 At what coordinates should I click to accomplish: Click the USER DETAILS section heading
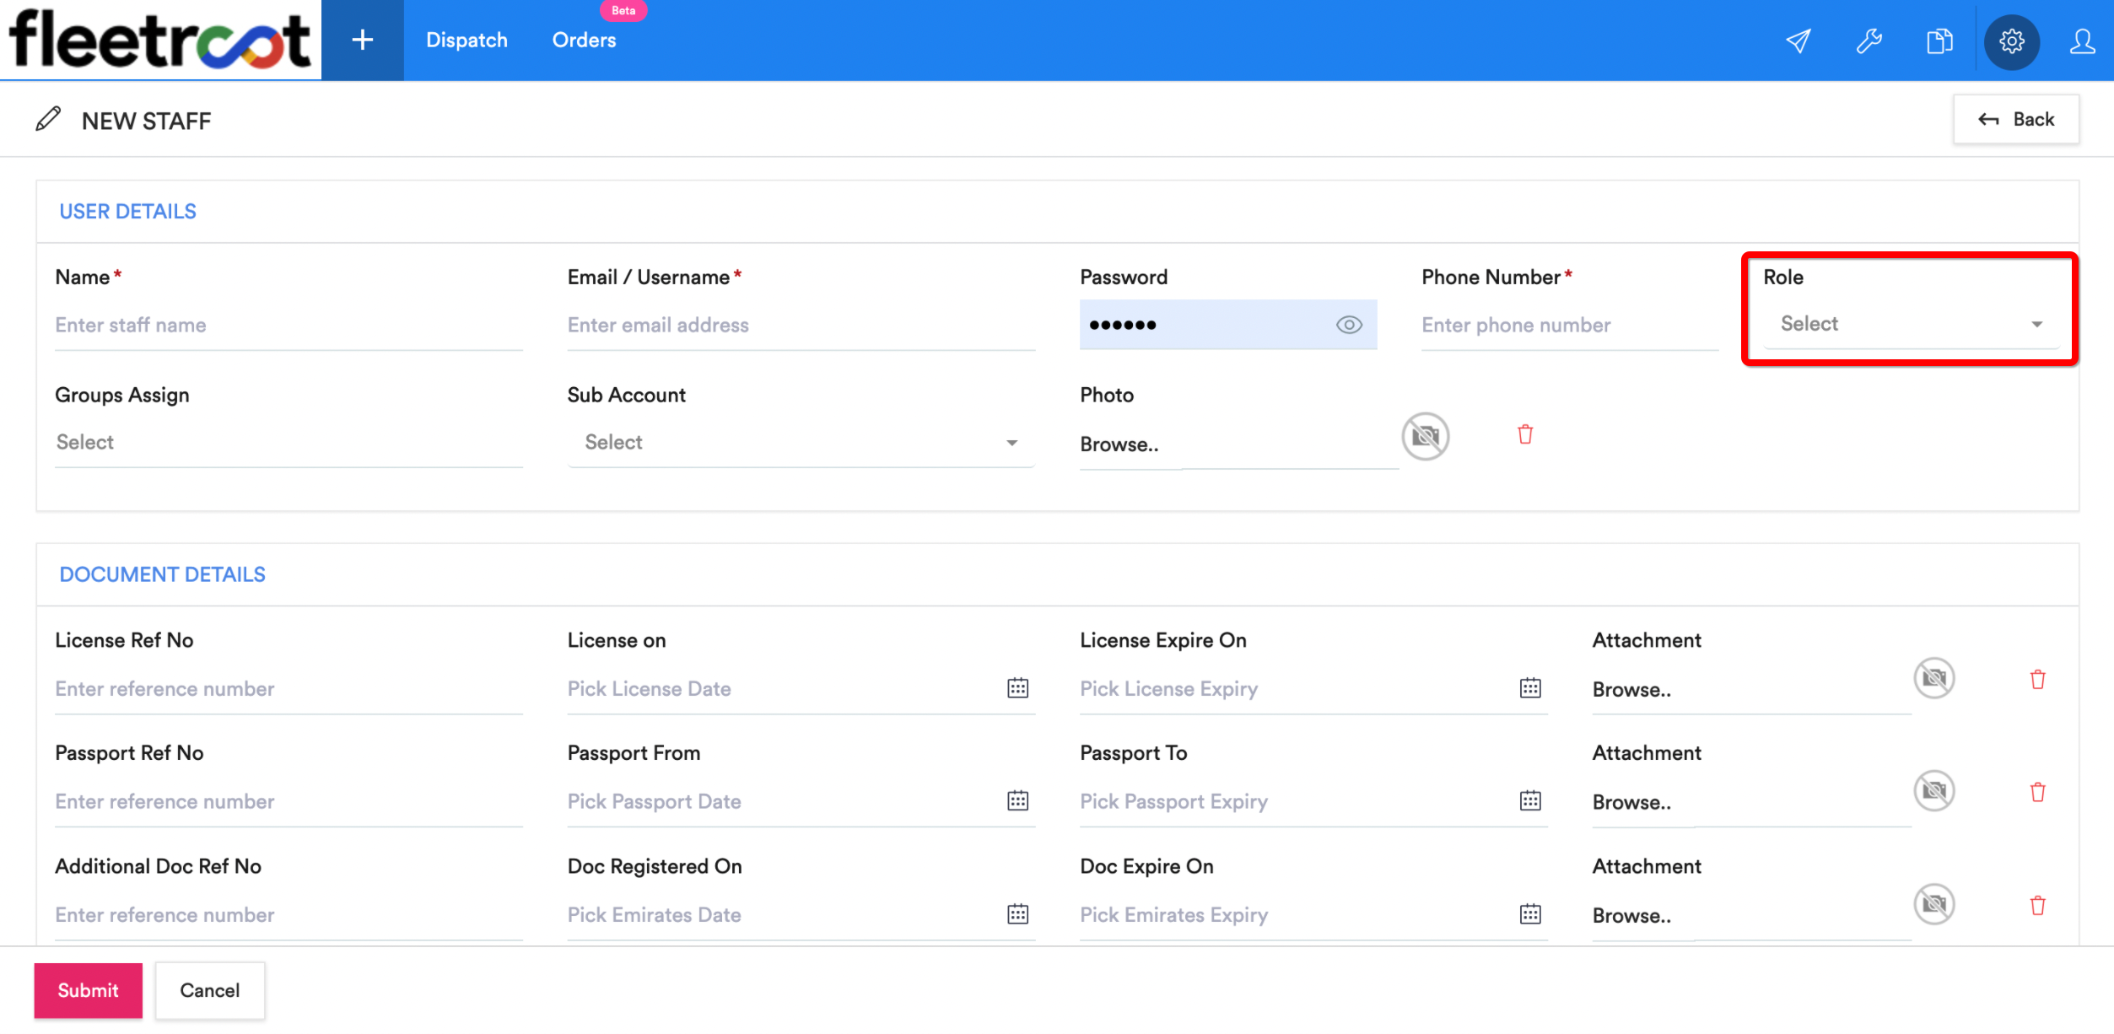click(127, 212)
